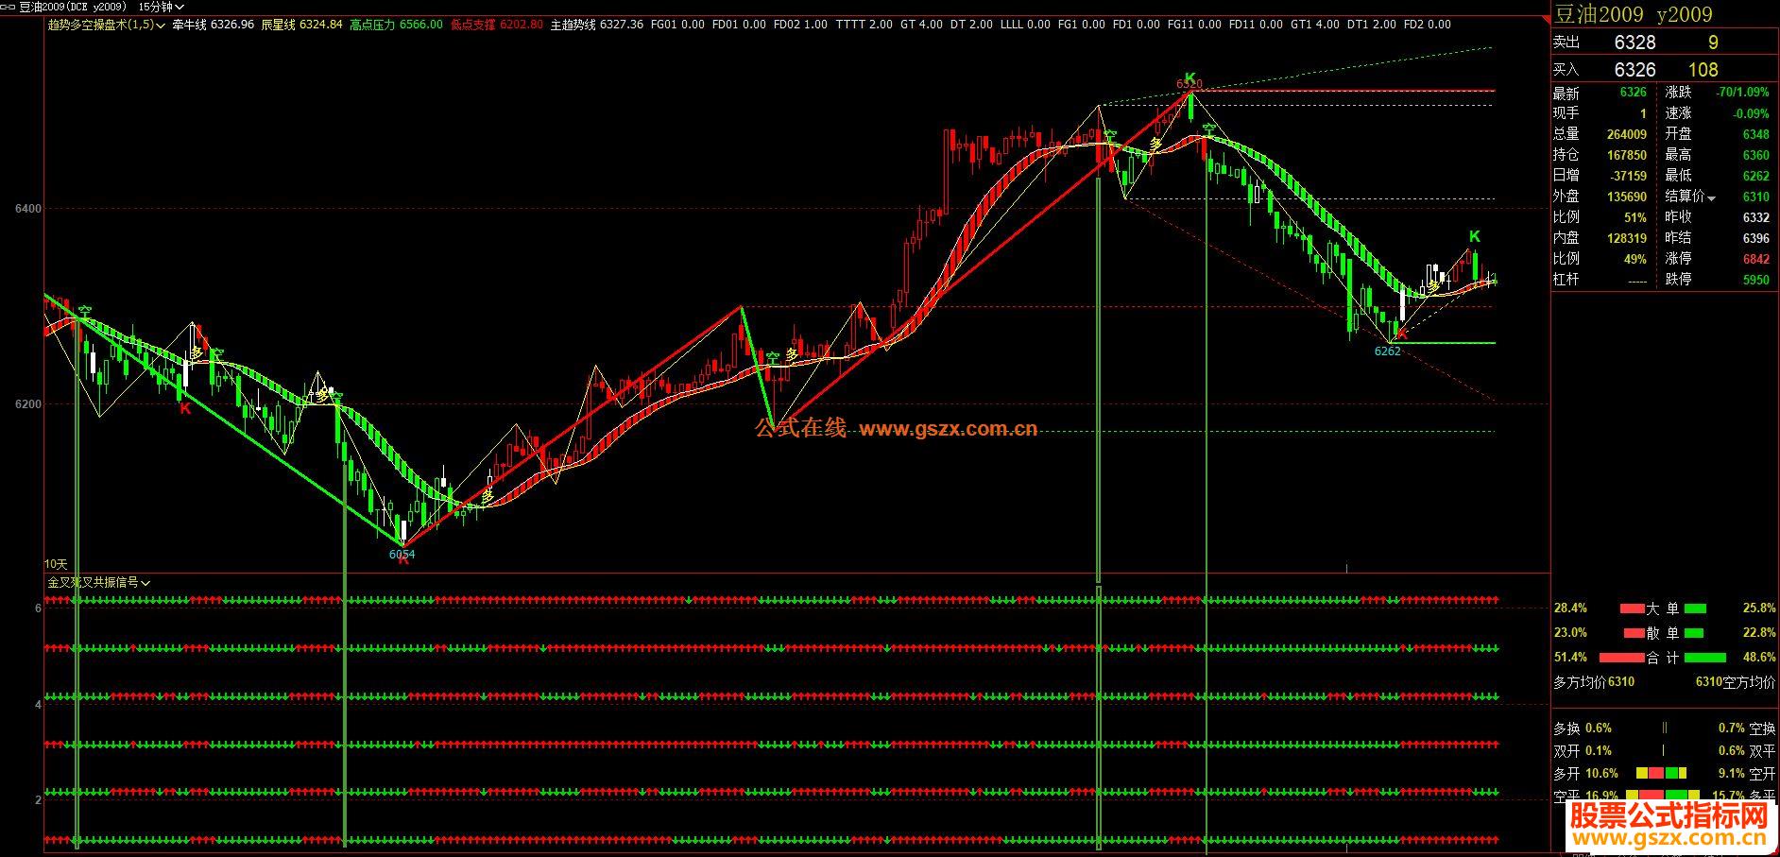
Task: Click the 6262 low price label on chart
Action: point(1388,351)
